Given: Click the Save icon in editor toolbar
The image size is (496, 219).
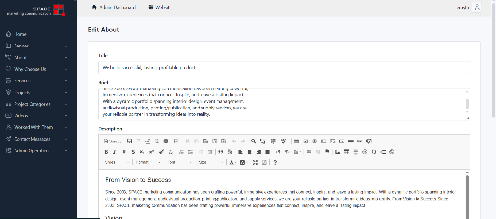Looking at the screenshot, I should coord(130,141).
